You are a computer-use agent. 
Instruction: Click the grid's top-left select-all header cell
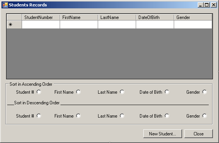coord(14,17)
